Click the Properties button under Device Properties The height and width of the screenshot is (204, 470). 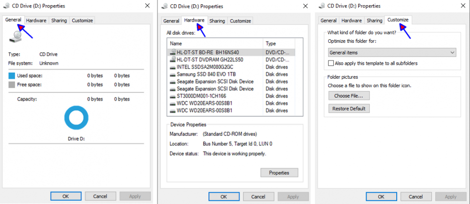pyautogui.click(x=279, y=173)
